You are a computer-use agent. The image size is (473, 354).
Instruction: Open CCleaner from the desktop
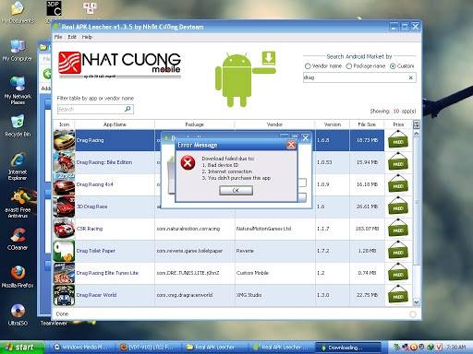18,238
